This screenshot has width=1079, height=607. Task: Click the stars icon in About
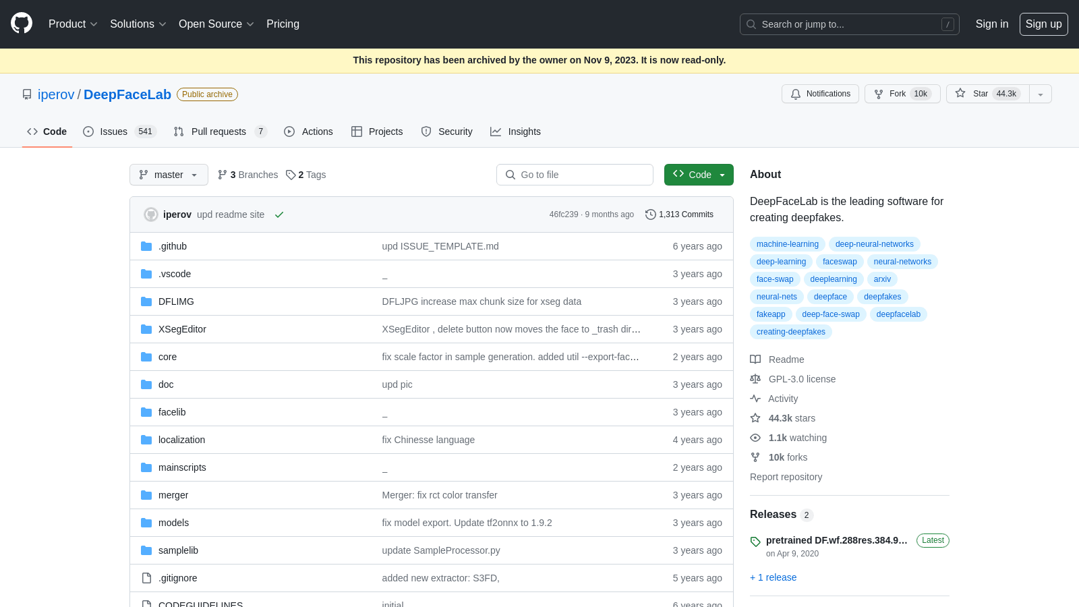(755, 418)
